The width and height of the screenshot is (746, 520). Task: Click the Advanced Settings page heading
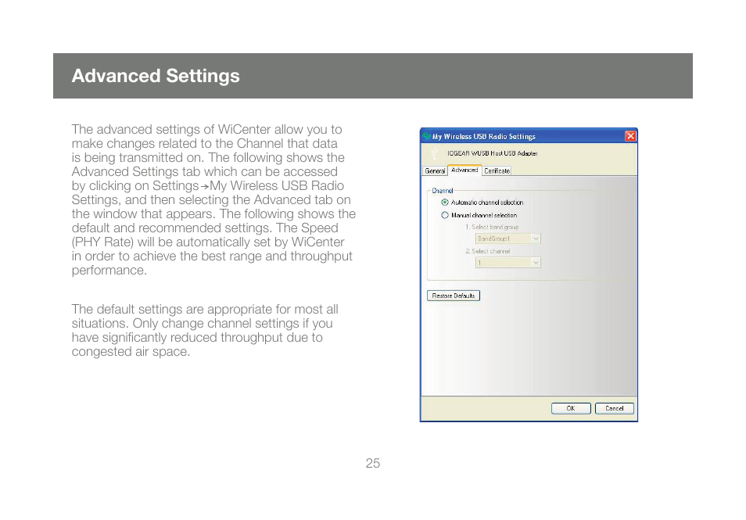coord(156,76)
